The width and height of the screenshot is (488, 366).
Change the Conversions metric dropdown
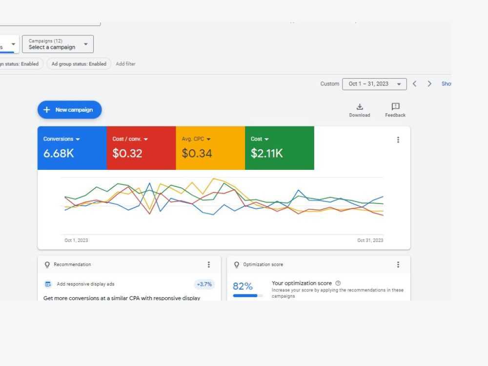[x=61, y=139]
